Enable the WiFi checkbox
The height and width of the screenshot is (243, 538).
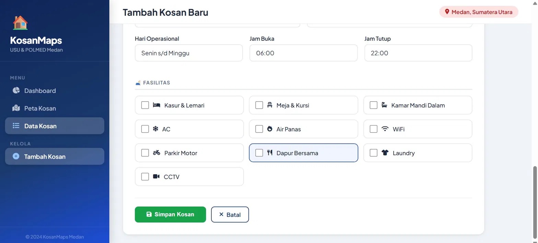pos(374,129)
